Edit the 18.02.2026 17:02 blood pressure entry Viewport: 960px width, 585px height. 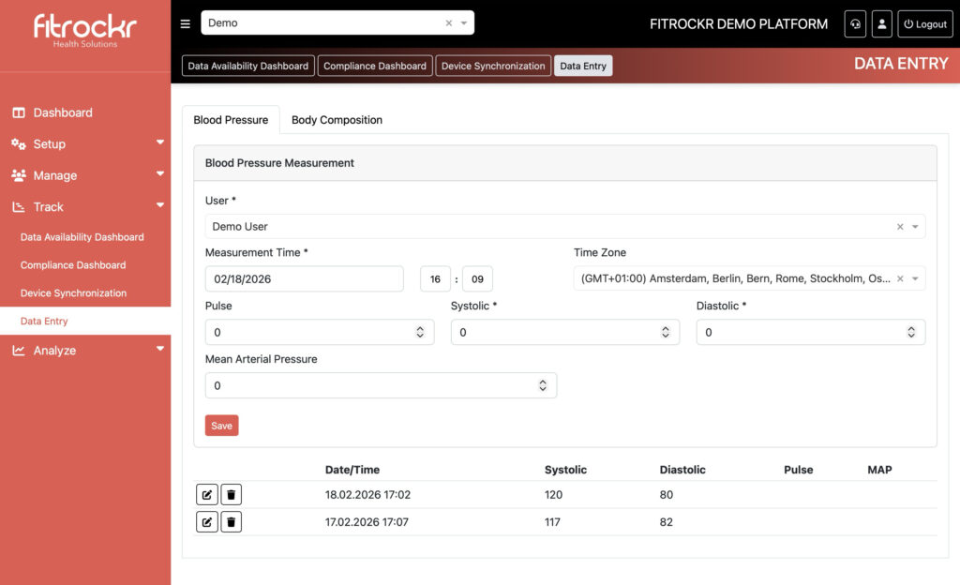207,495
